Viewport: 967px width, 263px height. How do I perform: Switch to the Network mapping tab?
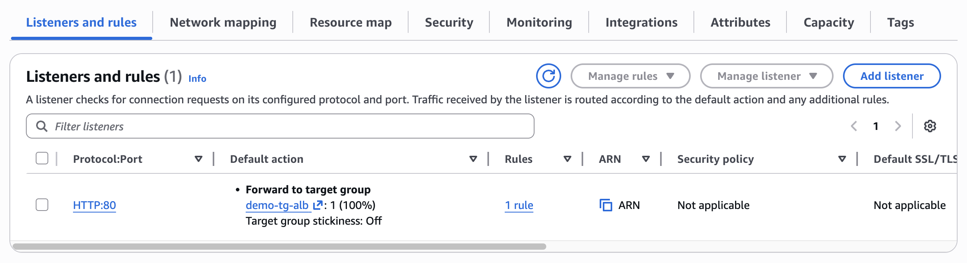(223, 22)
